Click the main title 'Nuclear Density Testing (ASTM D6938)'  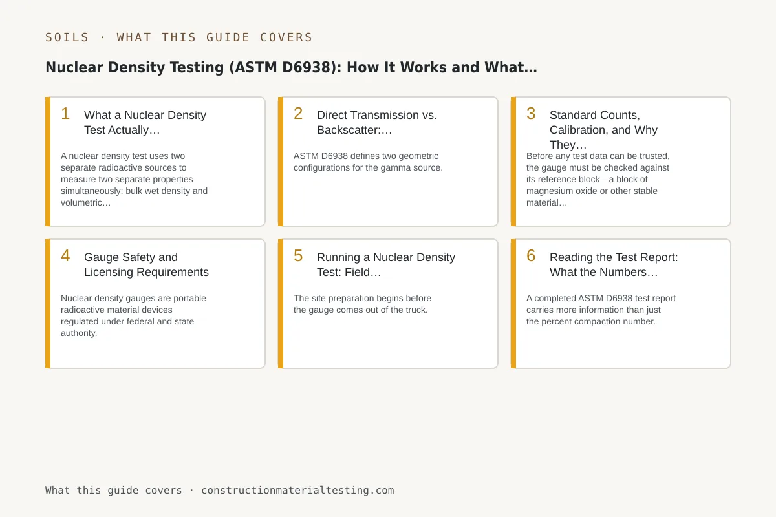click(x=193, y=67)
